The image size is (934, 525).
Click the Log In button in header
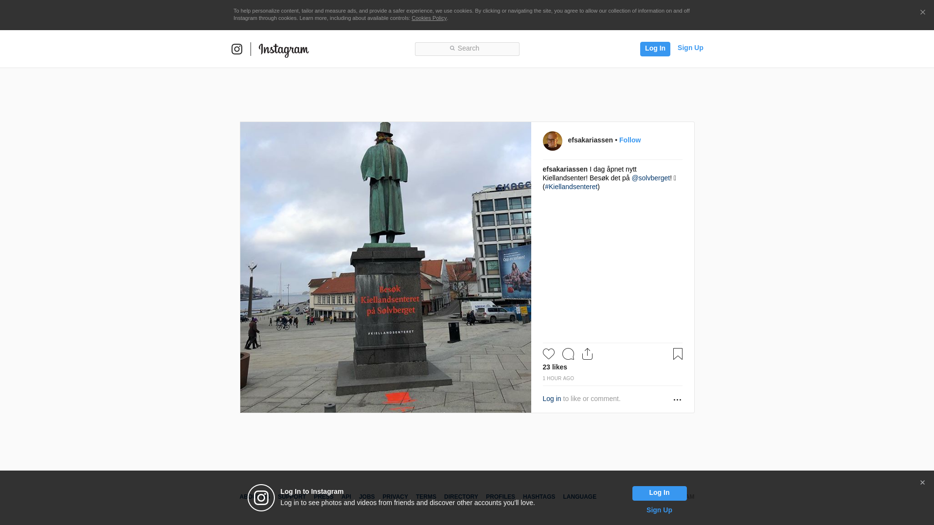655,49
